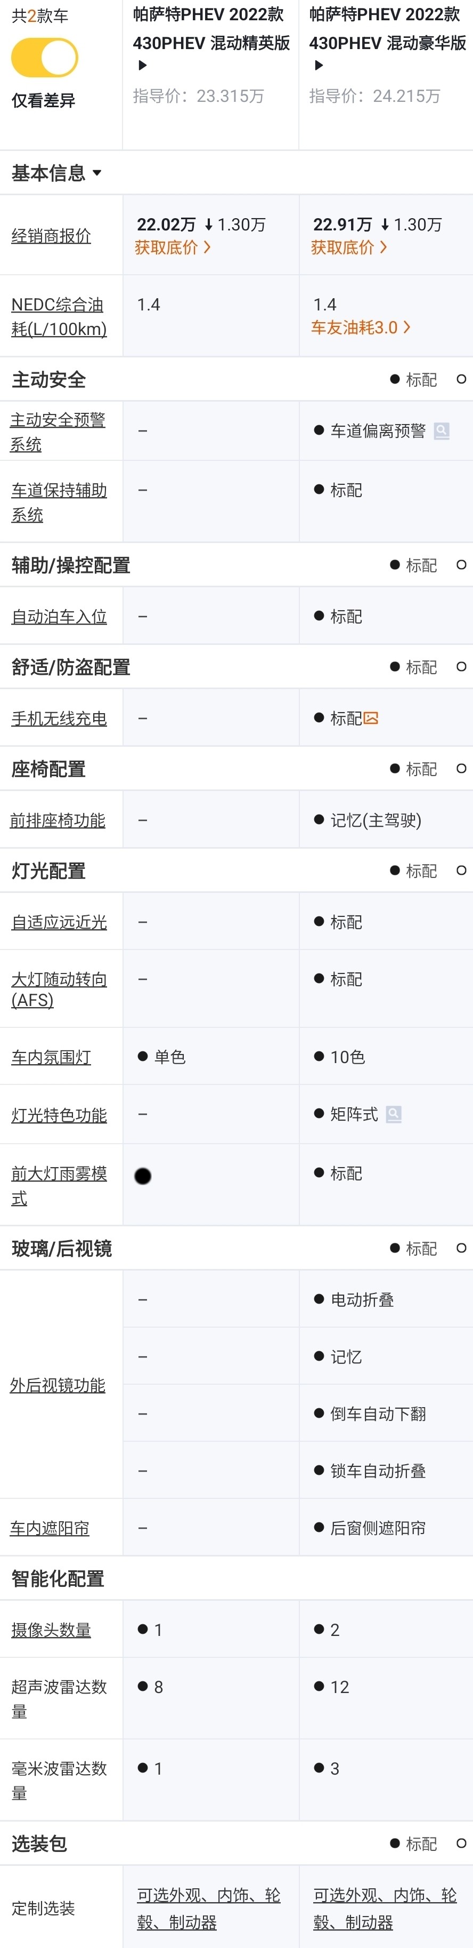Jump to the 主动安全 section header
473x1948 pixels.
[x=48, y=380]
